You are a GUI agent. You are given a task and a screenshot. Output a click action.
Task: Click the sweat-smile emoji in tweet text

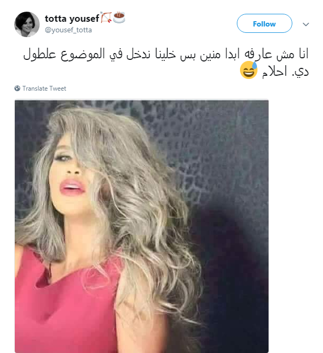tap(248, 70)
